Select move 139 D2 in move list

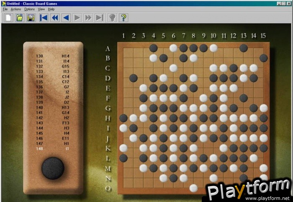[53, 102]
